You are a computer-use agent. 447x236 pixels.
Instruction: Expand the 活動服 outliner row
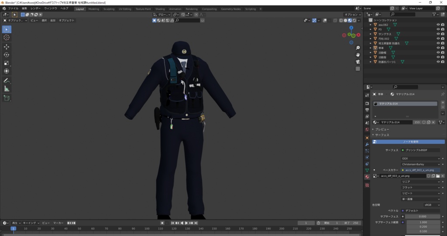(371, 57)
